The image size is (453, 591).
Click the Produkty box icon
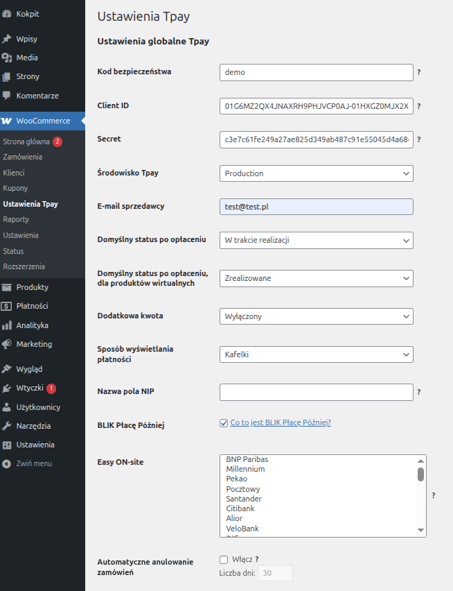(7, 287)
